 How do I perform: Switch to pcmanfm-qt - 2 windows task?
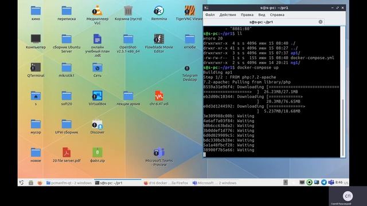[69, 183]
